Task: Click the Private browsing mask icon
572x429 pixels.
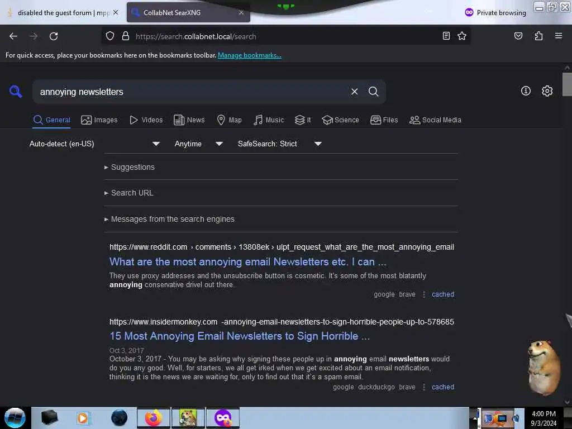Action: click(469, 12)
